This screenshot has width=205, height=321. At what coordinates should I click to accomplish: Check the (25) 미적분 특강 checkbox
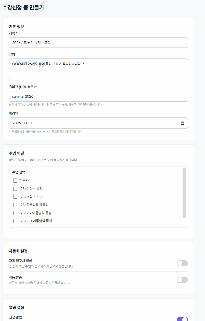click(15, 189)
